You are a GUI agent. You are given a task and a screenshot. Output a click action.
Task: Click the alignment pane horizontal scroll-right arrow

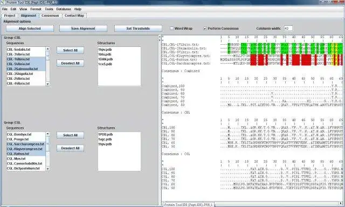pos(341,203)
